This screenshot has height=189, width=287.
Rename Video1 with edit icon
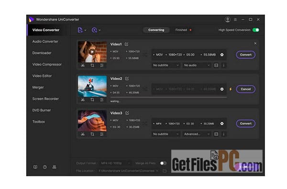126,44
